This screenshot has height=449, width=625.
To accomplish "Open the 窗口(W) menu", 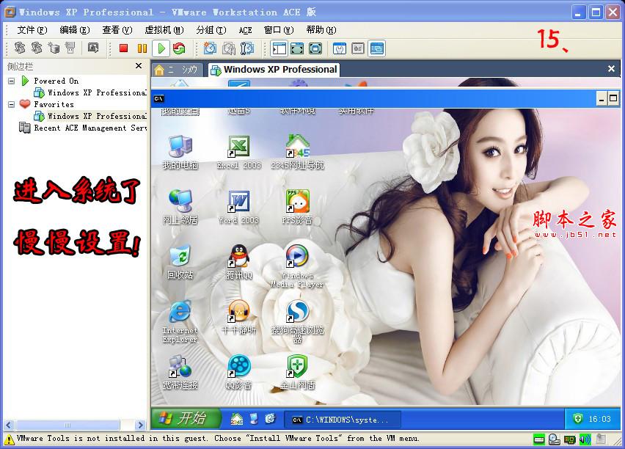I will 279,30.
